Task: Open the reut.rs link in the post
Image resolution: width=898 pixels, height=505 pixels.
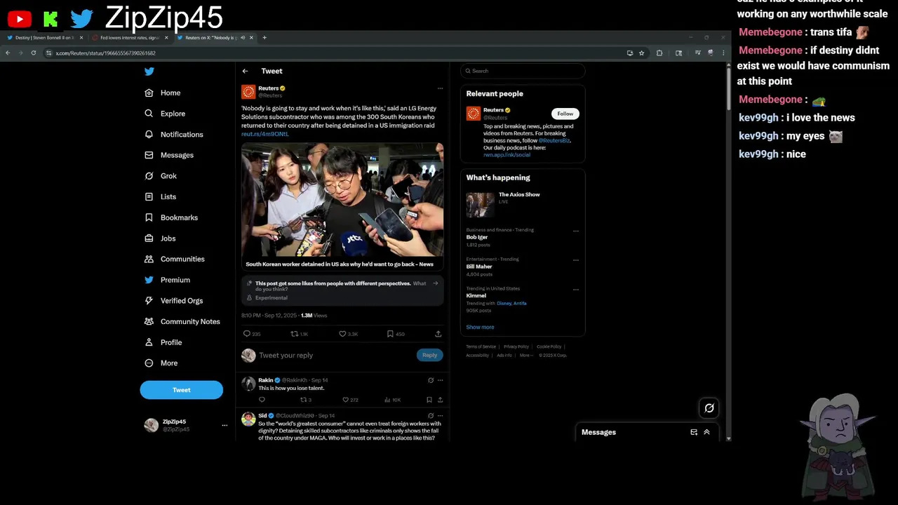Action: point(265,133)
